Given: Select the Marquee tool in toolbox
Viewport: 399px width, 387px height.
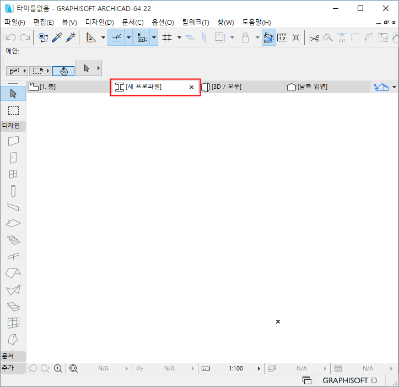Looking at the screenshot, I should click(13, 110).
